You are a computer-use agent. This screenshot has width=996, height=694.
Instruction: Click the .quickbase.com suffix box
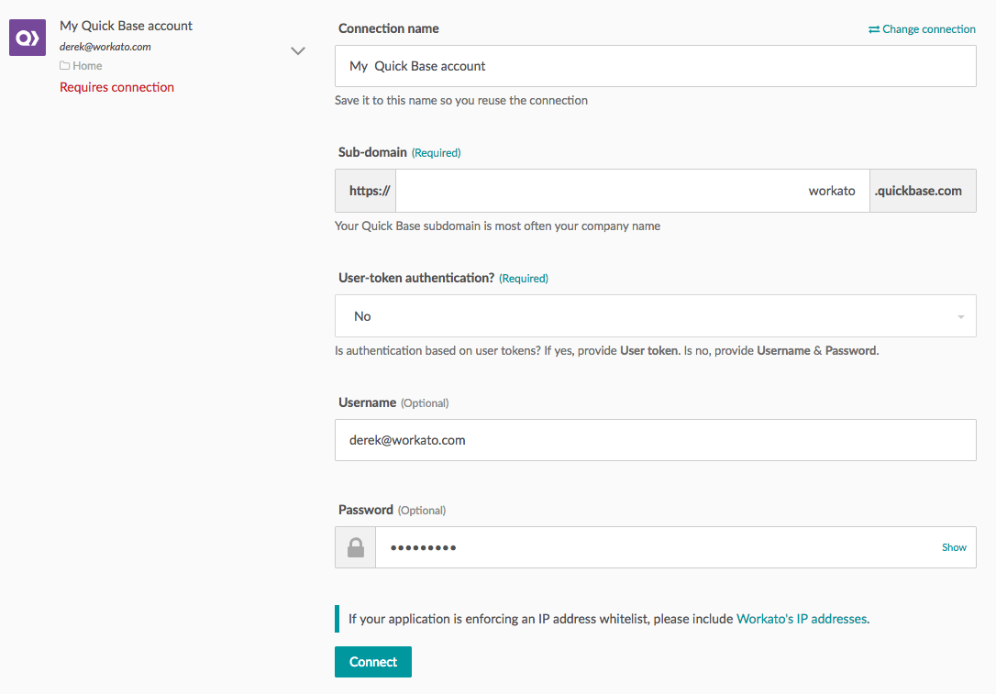coord(923,191)
